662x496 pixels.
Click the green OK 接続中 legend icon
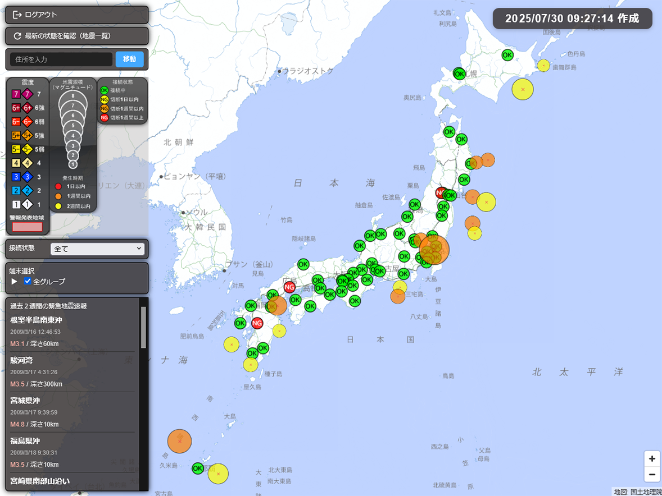coord(104,90)
